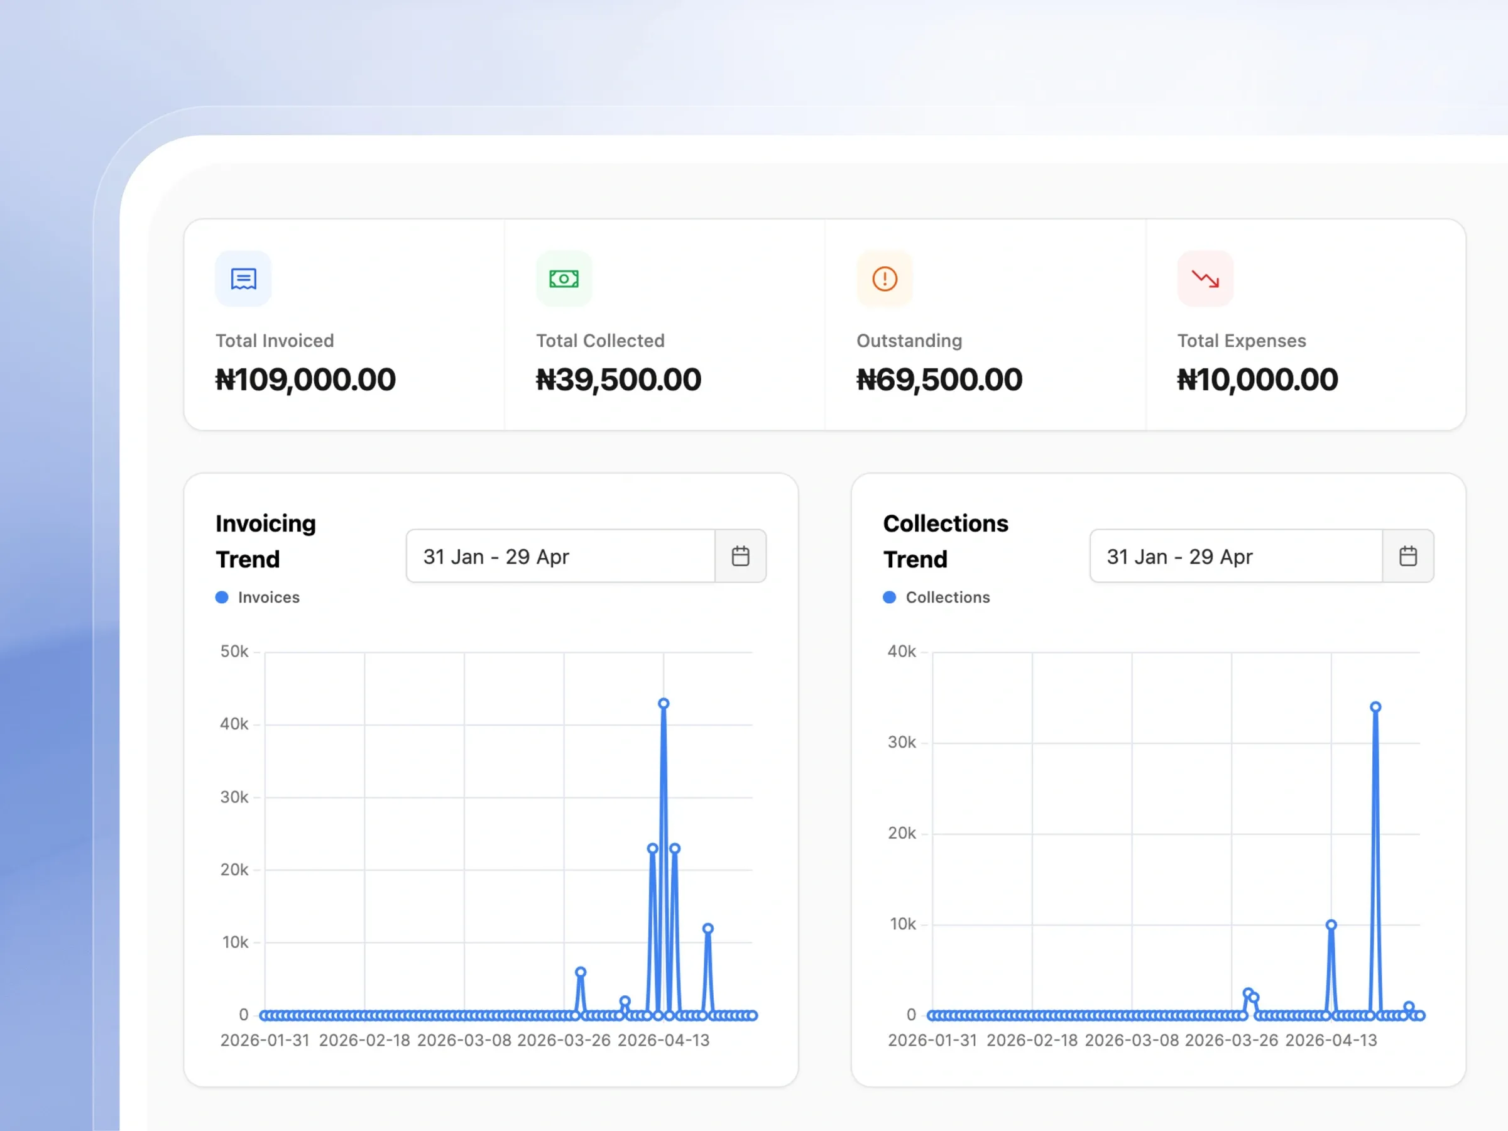Click the ₦69,500.00 Outstanding amount
This screenshot has height=1131, width=1508.
[939, 380]
